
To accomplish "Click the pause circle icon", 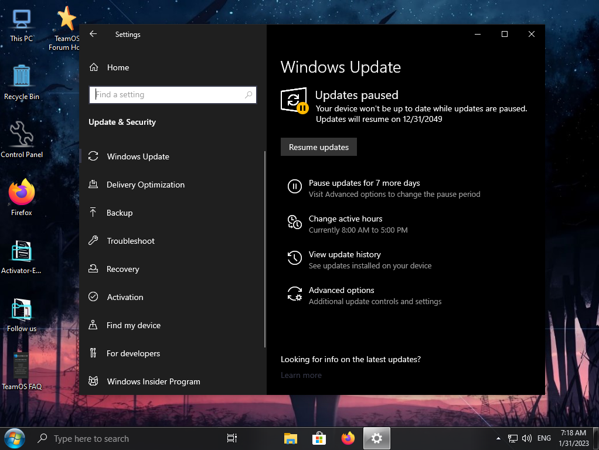I will click(x=295, y=186).
